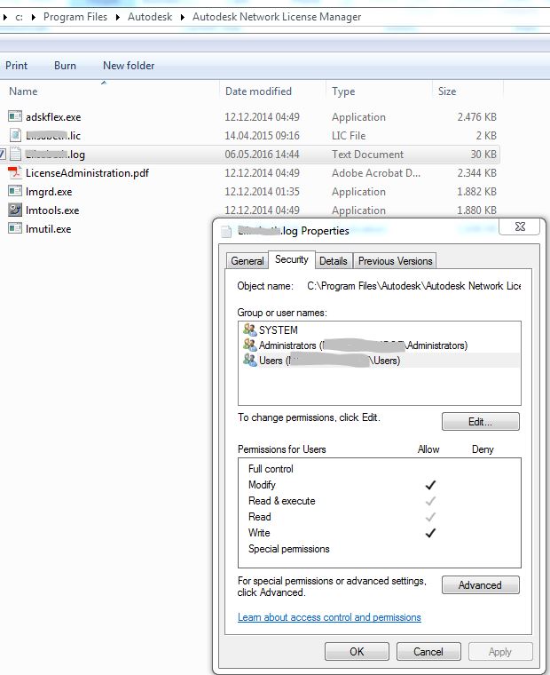This screenshot has height=675, width=550.
Task: Select the lmutil.exe application icon
Action: (15, 228)
